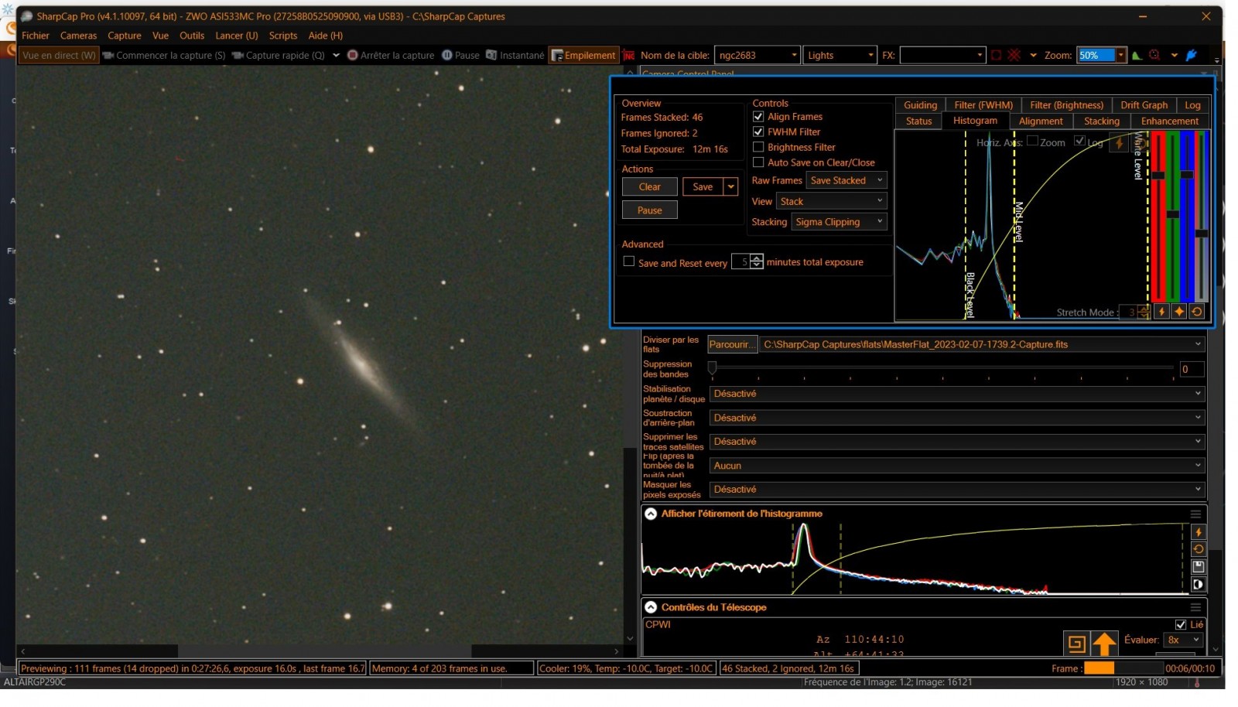The height and width of the screenshot is (707, 1238).
Task: Open the Soustraction d'arrière-plan dropdown
Action: 957,418
